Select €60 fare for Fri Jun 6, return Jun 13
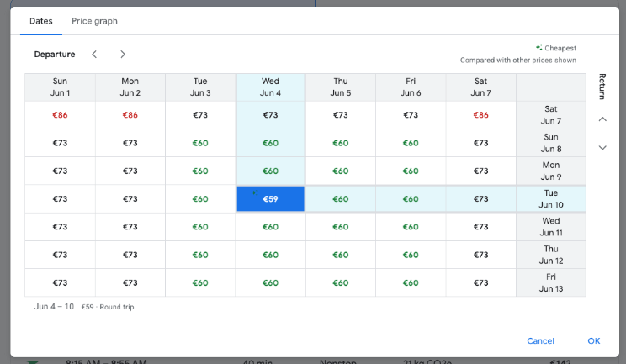 click(x=411, y=282)
